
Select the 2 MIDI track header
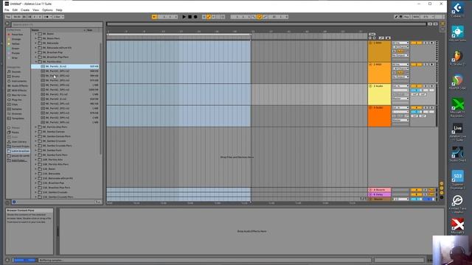click(x=379, y=73)
